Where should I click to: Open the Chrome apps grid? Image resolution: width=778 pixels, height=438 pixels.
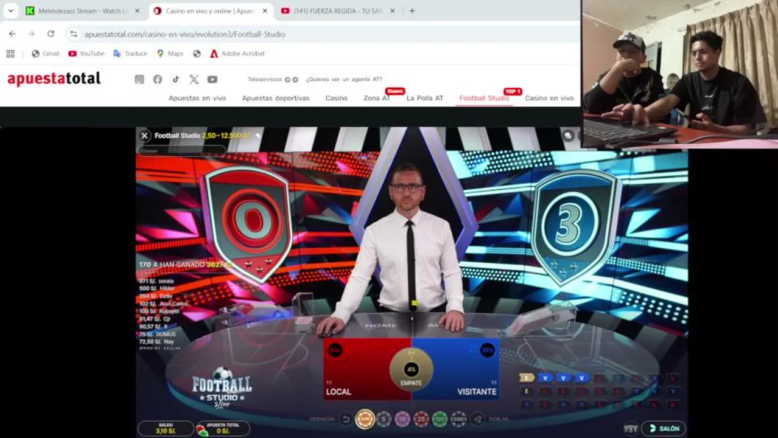10,54
